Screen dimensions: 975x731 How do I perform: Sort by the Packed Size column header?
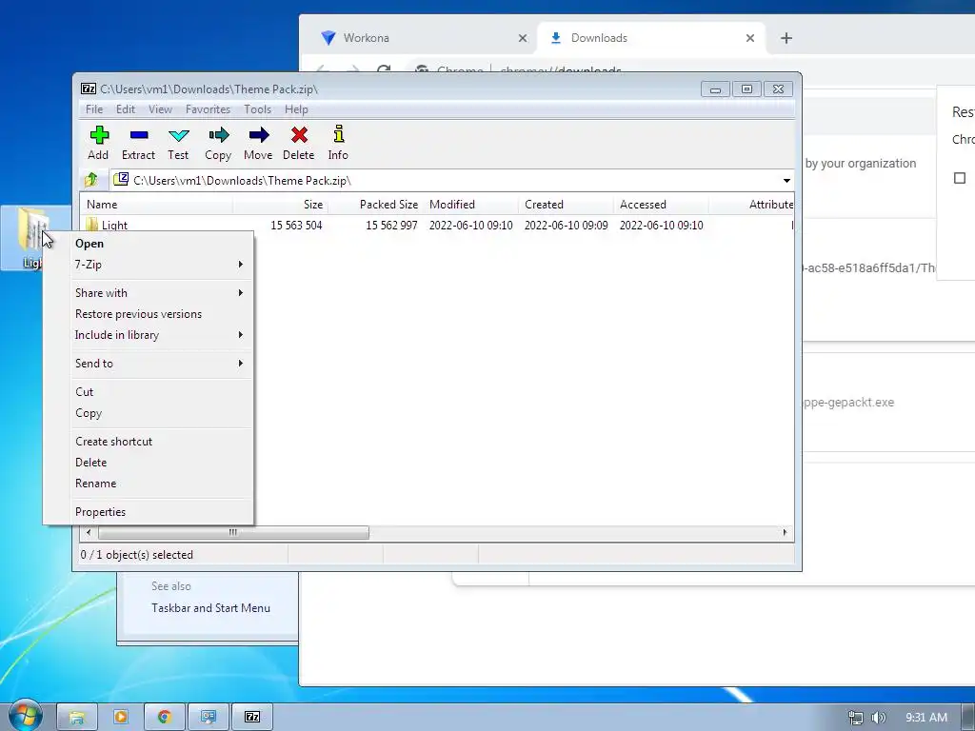375,205
